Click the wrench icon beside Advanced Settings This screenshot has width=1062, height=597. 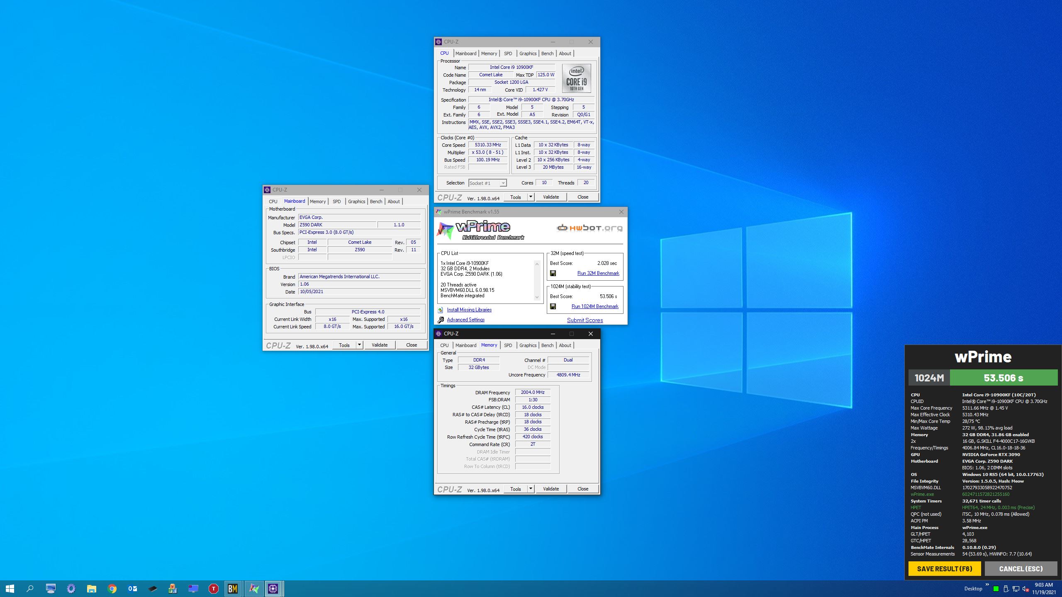click(x=441, y=320)
